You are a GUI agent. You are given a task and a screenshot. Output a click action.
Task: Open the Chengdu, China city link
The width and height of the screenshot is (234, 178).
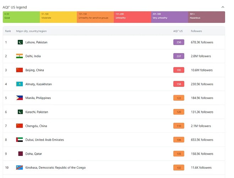(36, 126)
